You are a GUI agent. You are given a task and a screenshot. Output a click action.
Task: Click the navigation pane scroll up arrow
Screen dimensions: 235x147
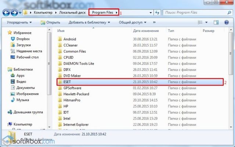[49, 30]
